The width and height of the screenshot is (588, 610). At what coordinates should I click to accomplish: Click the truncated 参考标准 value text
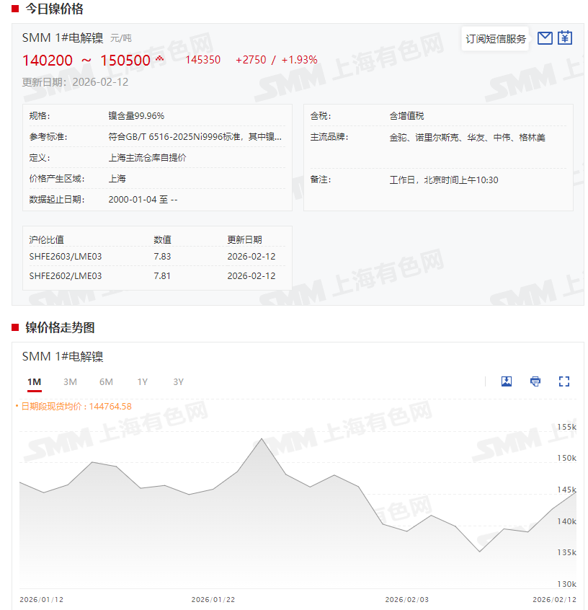pos(195,137)
